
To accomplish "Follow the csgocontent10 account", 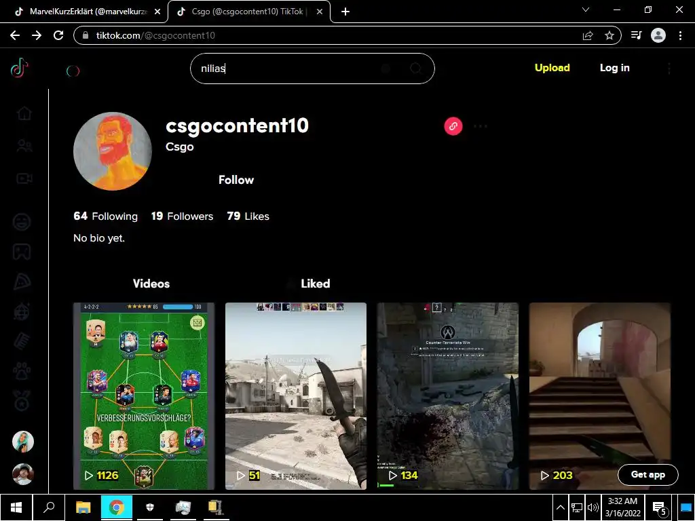I will click(236, 180).
